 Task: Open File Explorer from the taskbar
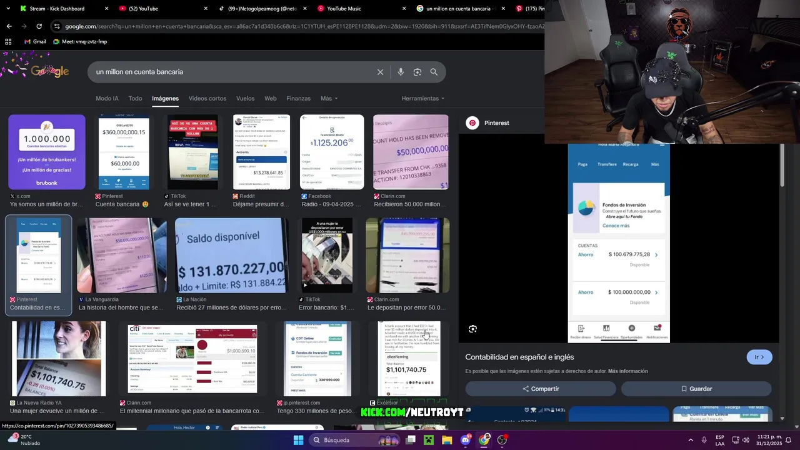click(x=447, y=440)
